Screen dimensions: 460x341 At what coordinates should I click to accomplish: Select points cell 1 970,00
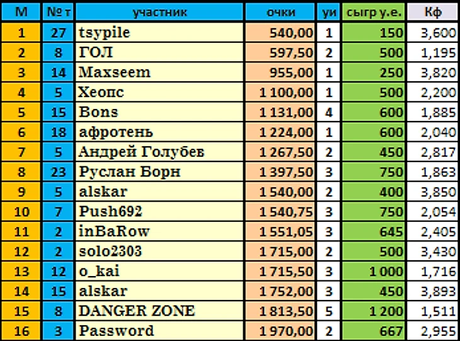[281, 330]
